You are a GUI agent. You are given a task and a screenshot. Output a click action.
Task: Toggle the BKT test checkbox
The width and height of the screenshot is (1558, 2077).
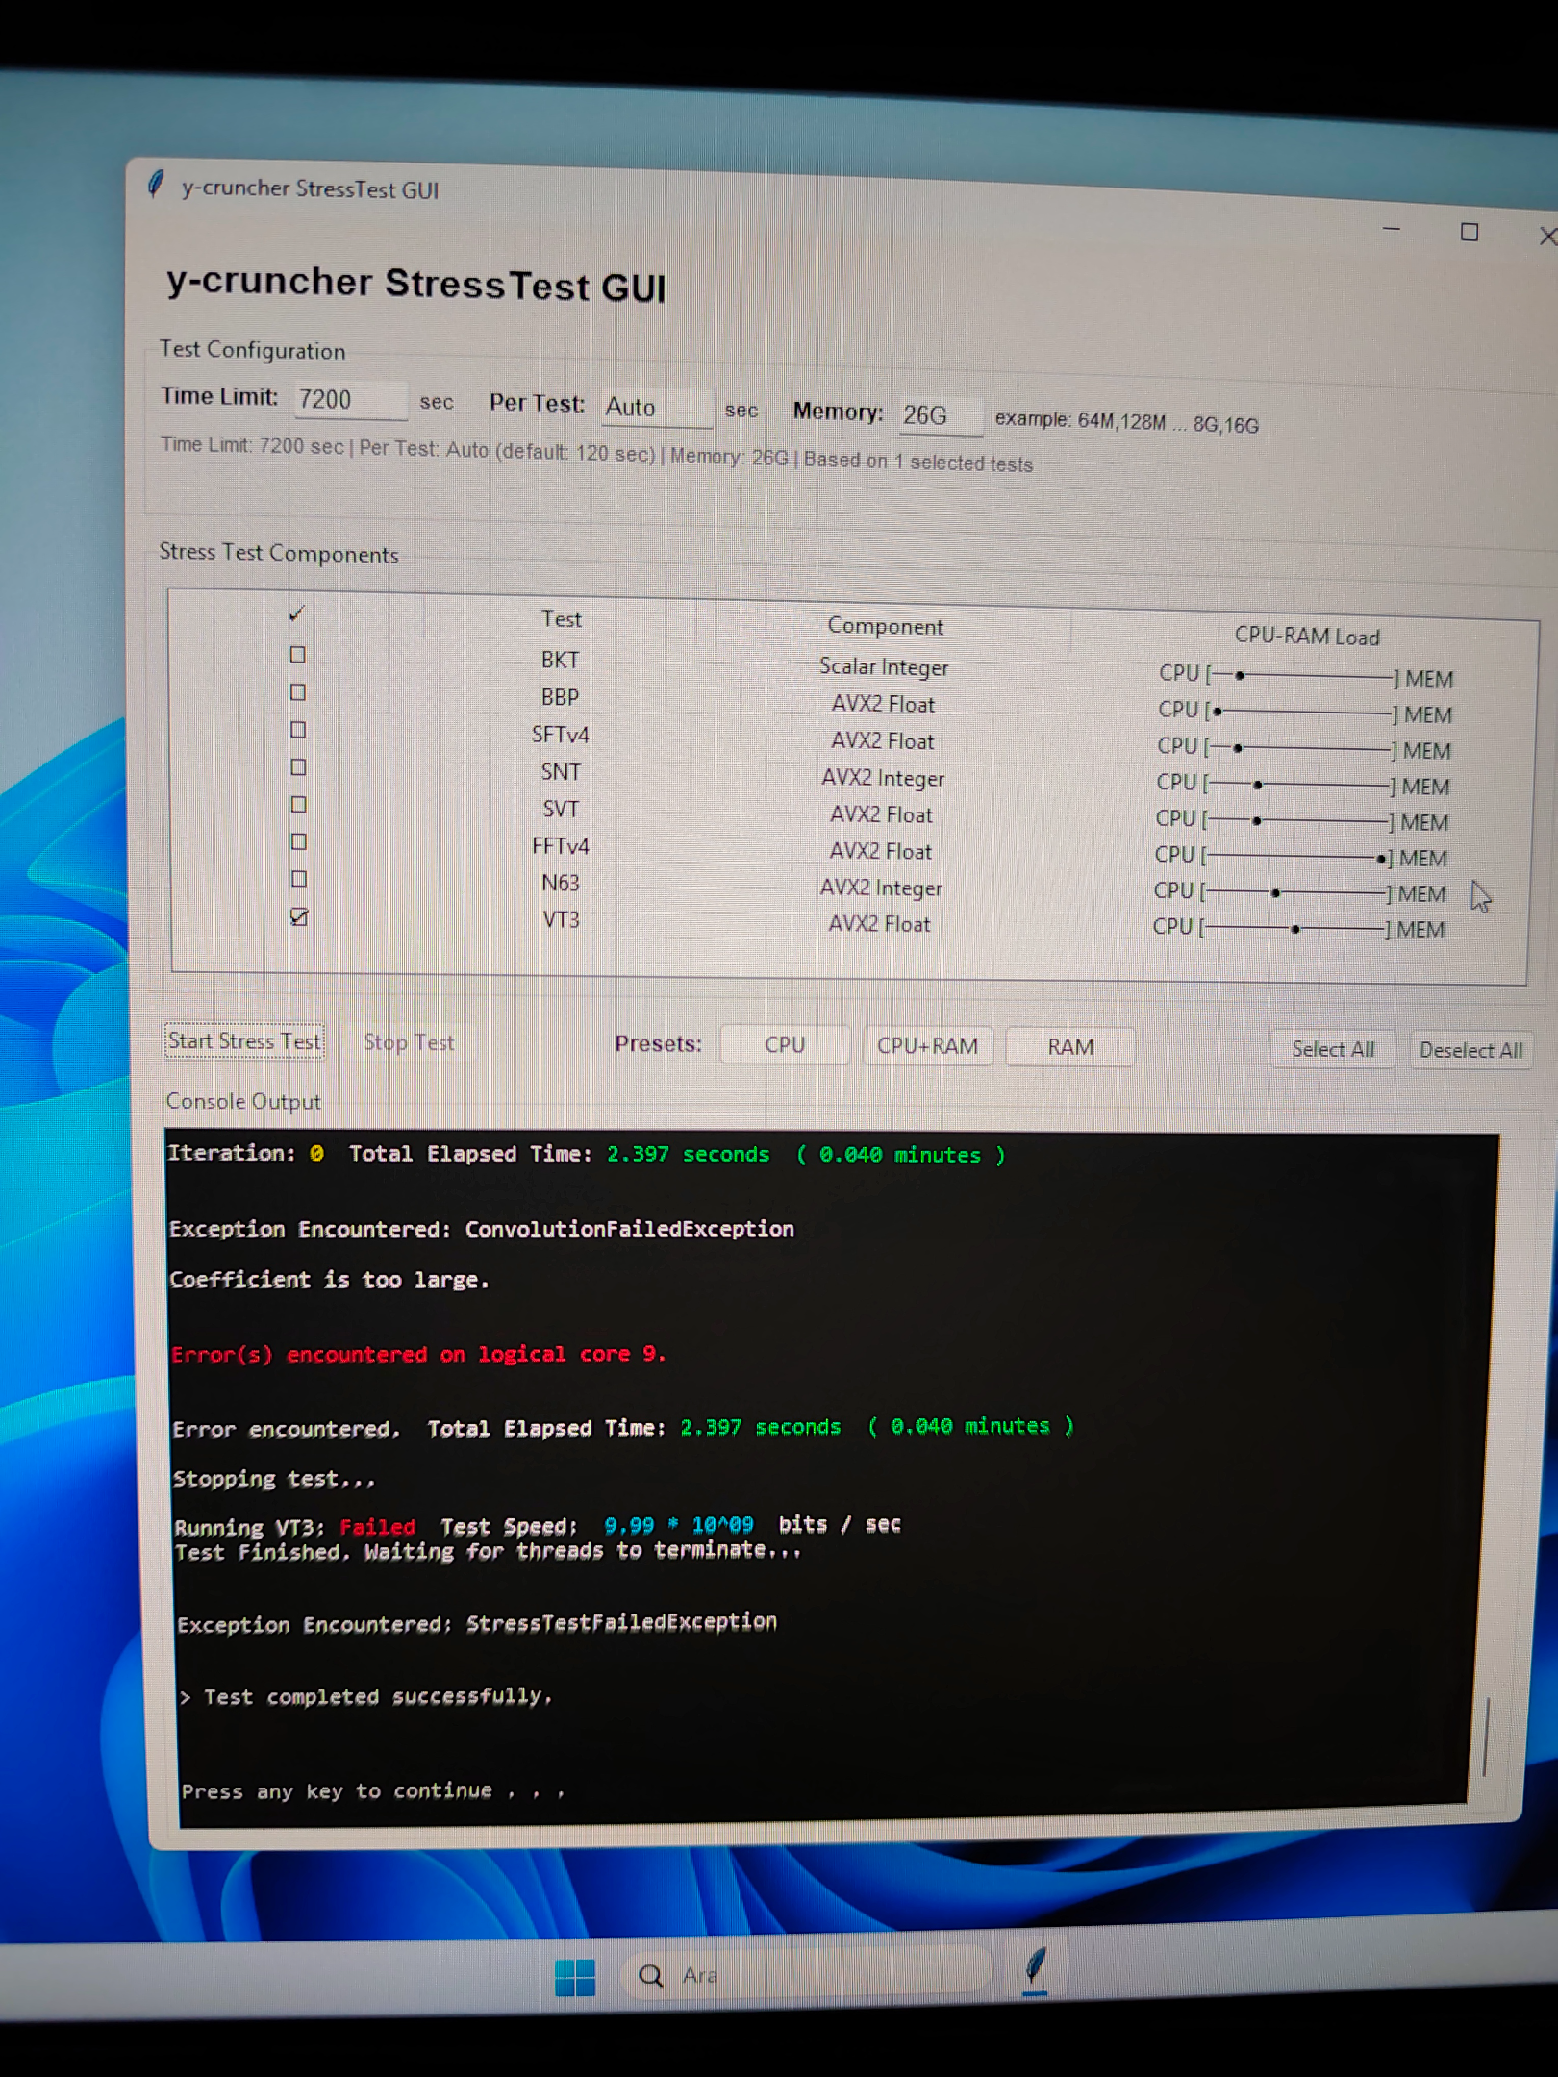tap(298, 655)
